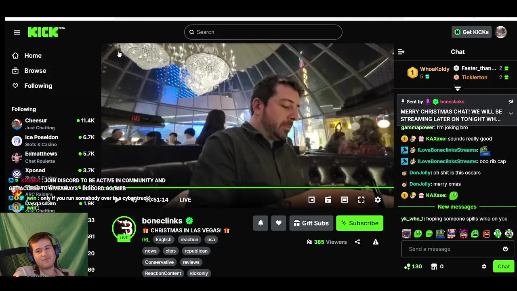Jump to New messages in chat
The image size is (517, 291).
(457, 207)
